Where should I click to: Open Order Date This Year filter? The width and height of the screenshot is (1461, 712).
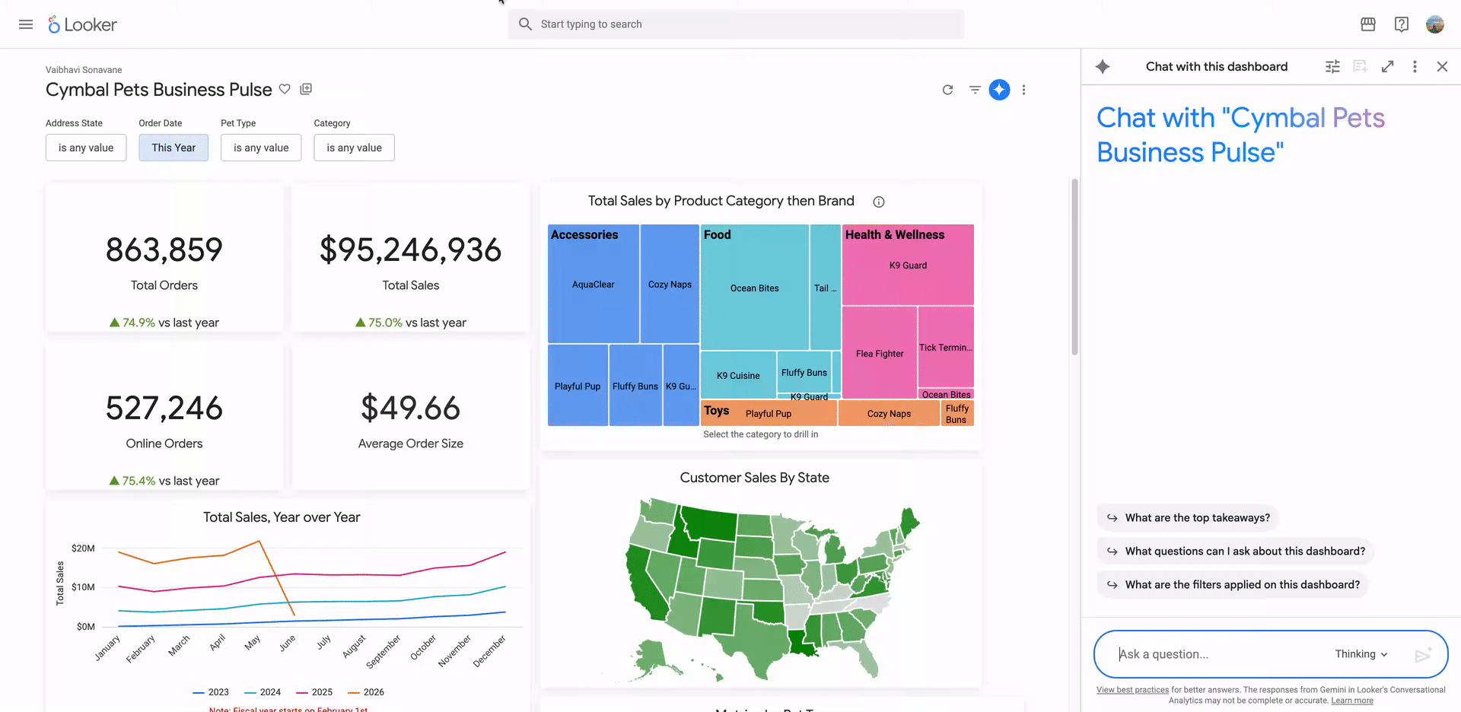[173, 148]
